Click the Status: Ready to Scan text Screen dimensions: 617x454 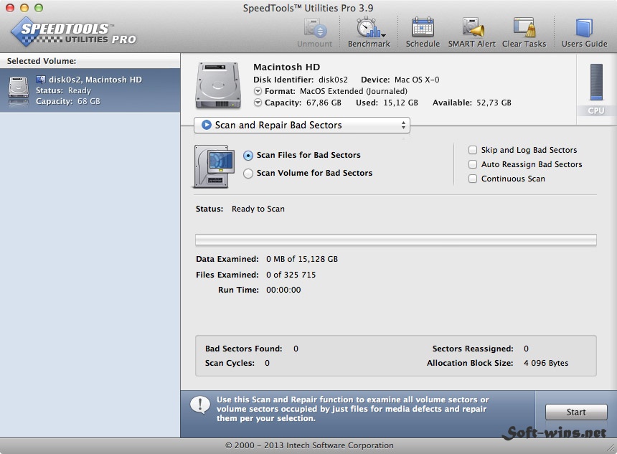coord(240,209)
